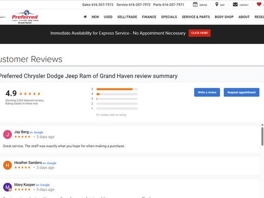Click '5 days ago' timestamp

pyautogui.click(x=45, y=189)
